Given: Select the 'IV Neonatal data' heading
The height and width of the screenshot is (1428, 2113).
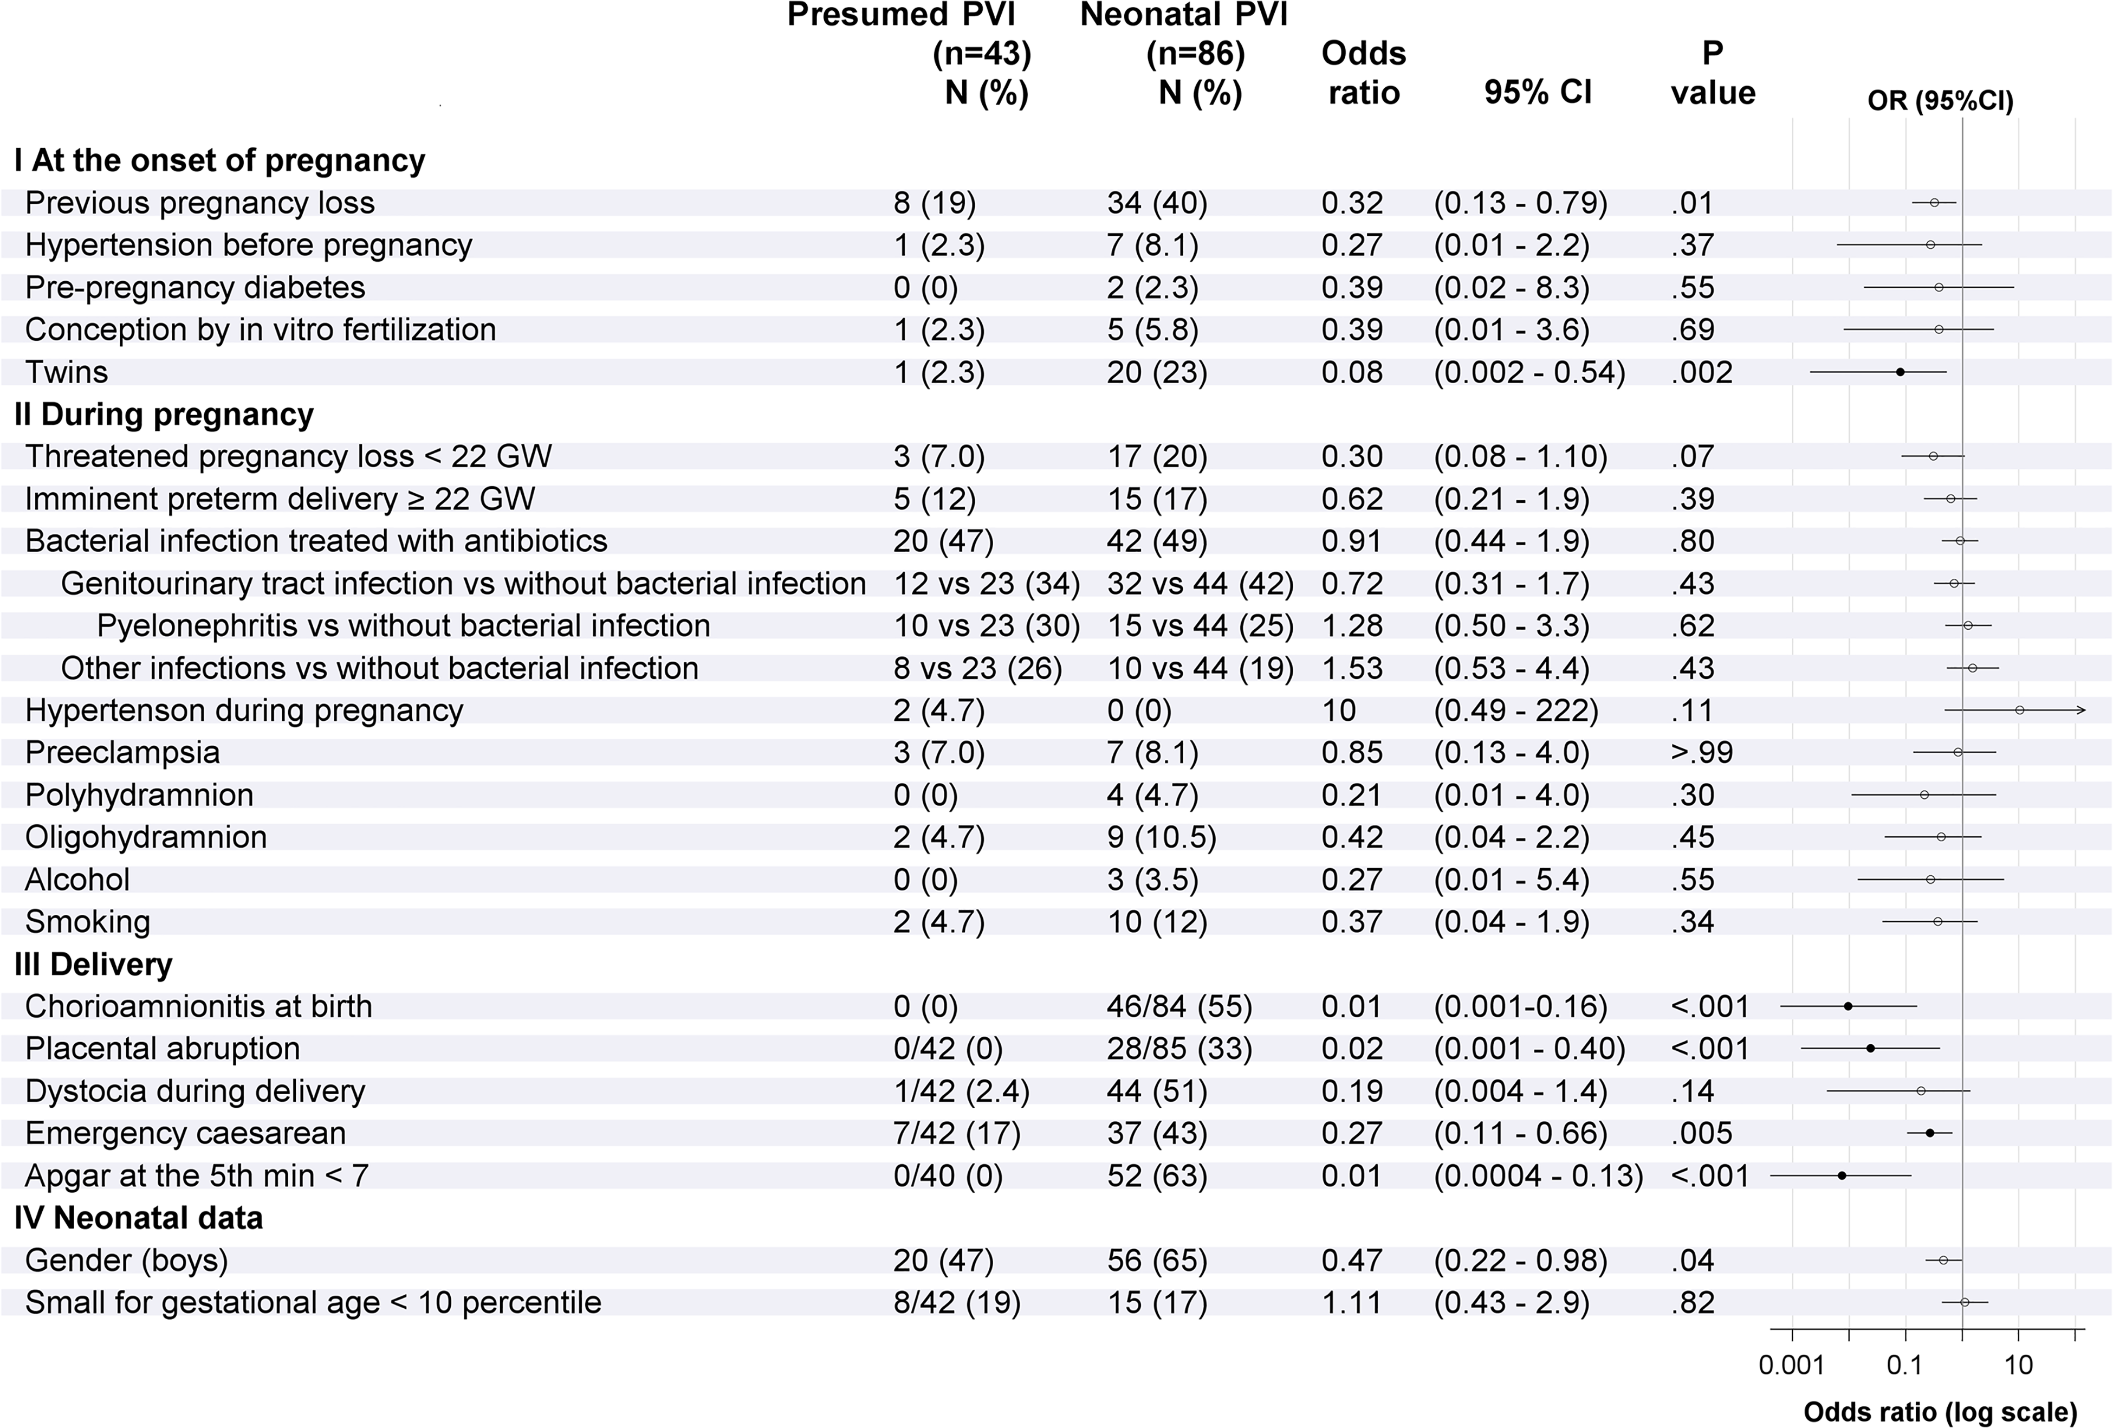Looking at the screenshot, I should [x=139, y=1218].
